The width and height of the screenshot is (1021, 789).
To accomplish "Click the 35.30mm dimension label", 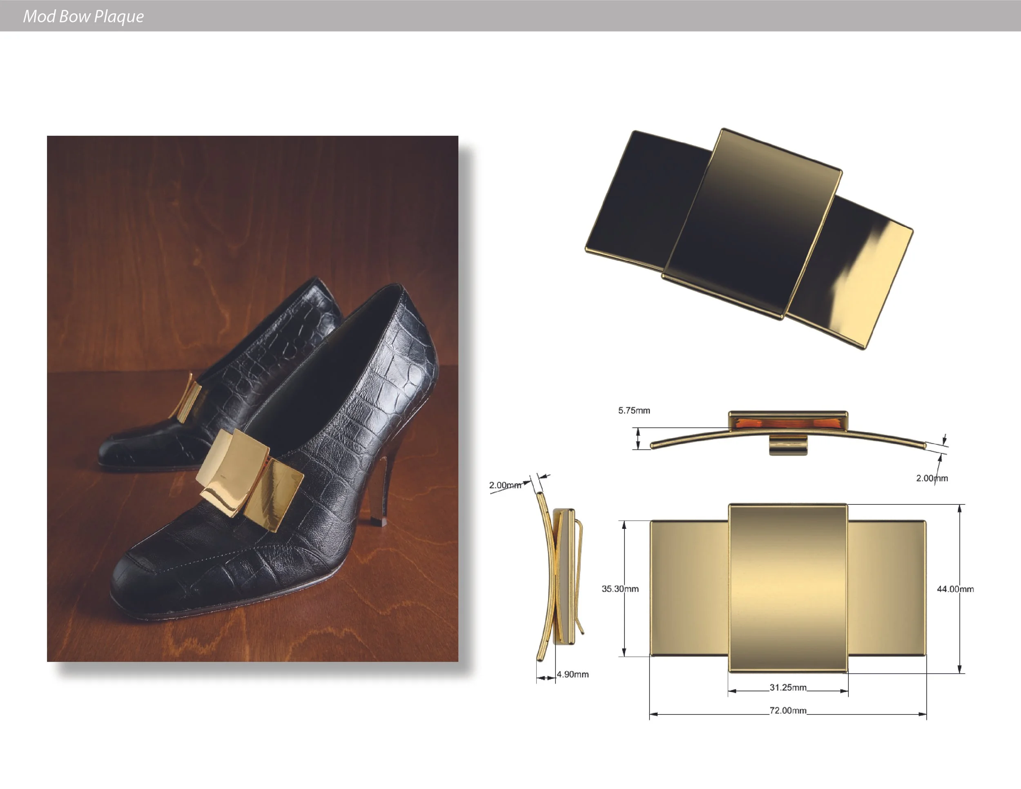I will (620, 589).
